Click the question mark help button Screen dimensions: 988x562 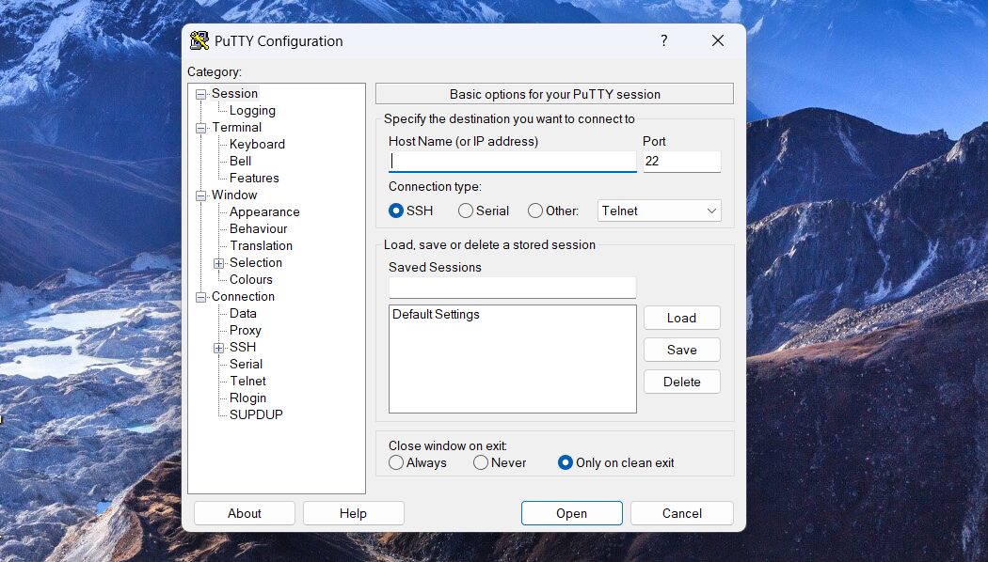click(x=663, y=41)
